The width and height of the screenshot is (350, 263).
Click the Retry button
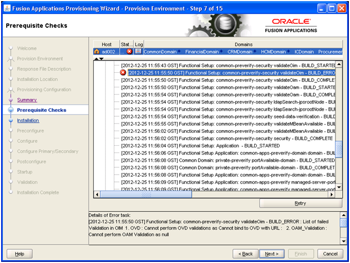click(300, 203)
